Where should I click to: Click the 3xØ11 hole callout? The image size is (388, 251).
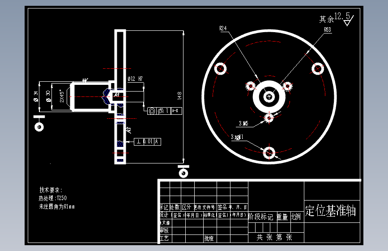(x=237, y=137)
